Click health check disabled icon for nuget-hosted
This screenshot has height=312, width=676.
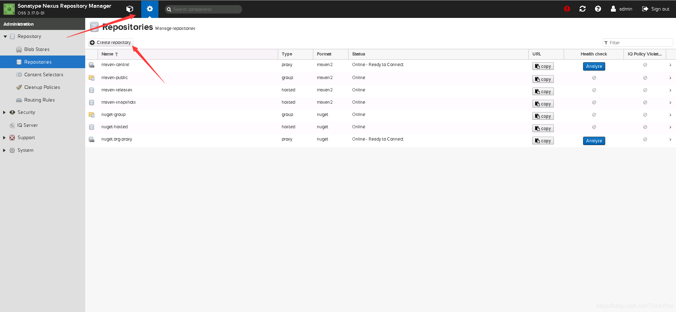[594, 127]
